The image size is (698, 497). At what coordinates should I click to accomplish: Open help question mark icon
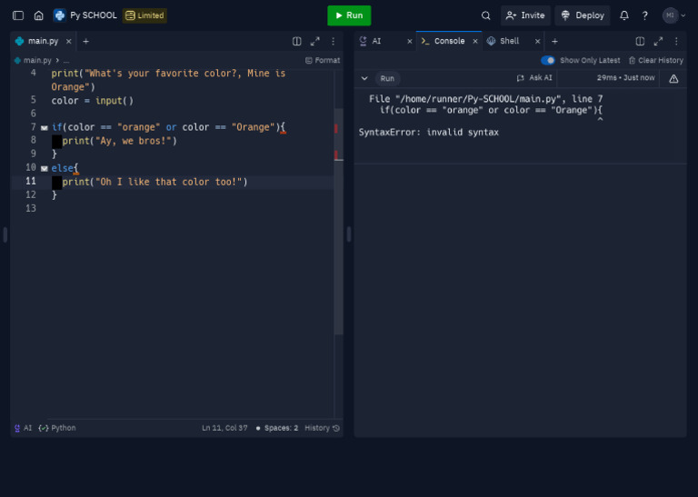(645, 15)
